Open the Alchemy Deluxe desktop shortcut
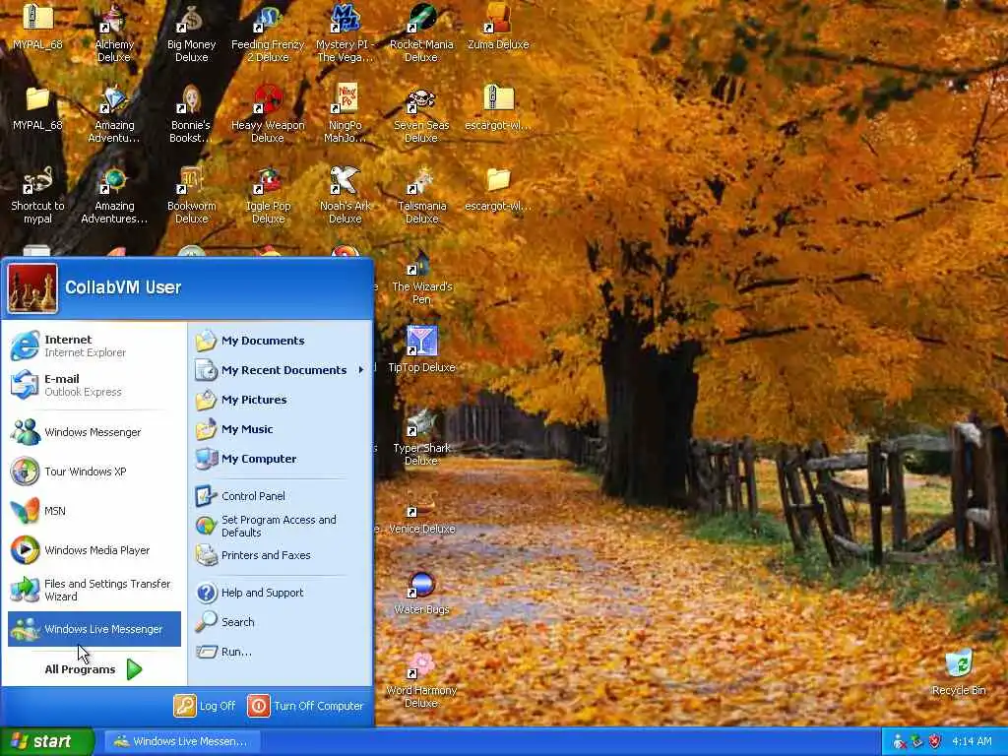 point(114,32)
